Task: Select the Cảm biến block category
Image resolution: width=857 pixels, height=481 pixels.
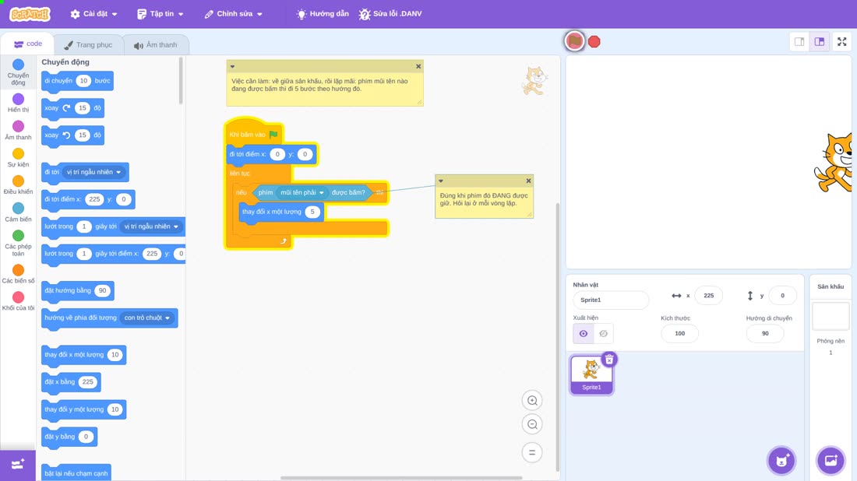Action: tap(18, 212)
